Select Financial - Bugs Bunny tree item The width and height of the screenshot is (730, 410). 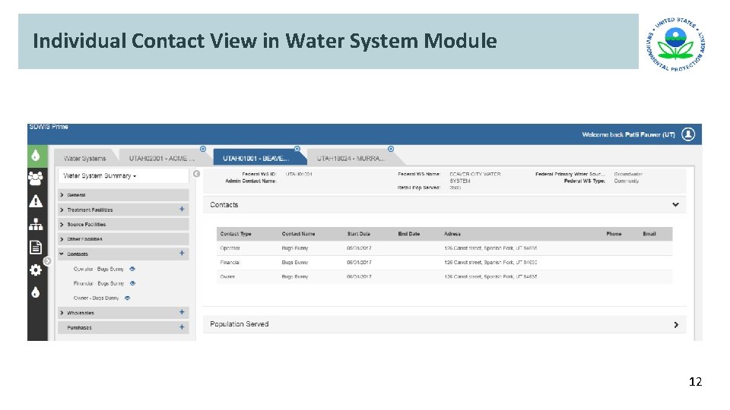point(99,283)
